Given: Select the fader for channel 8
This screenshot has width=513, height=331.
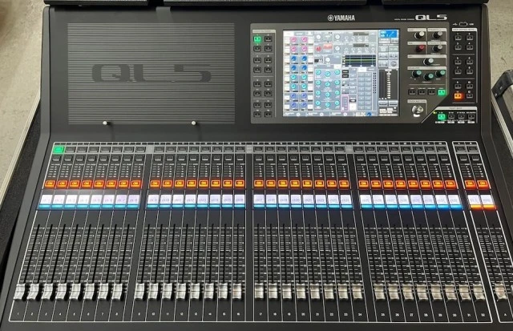Looking at the screenshot, I should click(x=117, y=292).
